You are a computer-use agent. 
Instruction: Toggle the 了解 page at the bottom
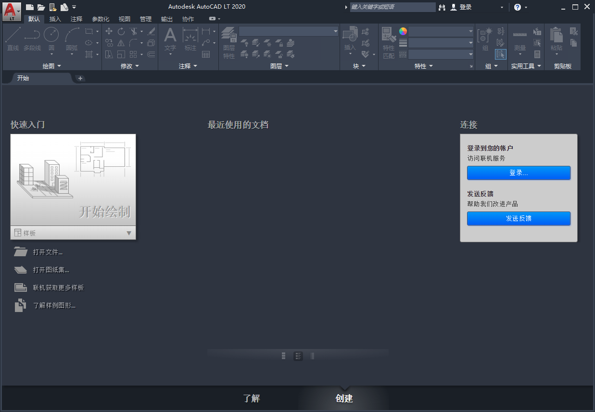tap(251, 399)
